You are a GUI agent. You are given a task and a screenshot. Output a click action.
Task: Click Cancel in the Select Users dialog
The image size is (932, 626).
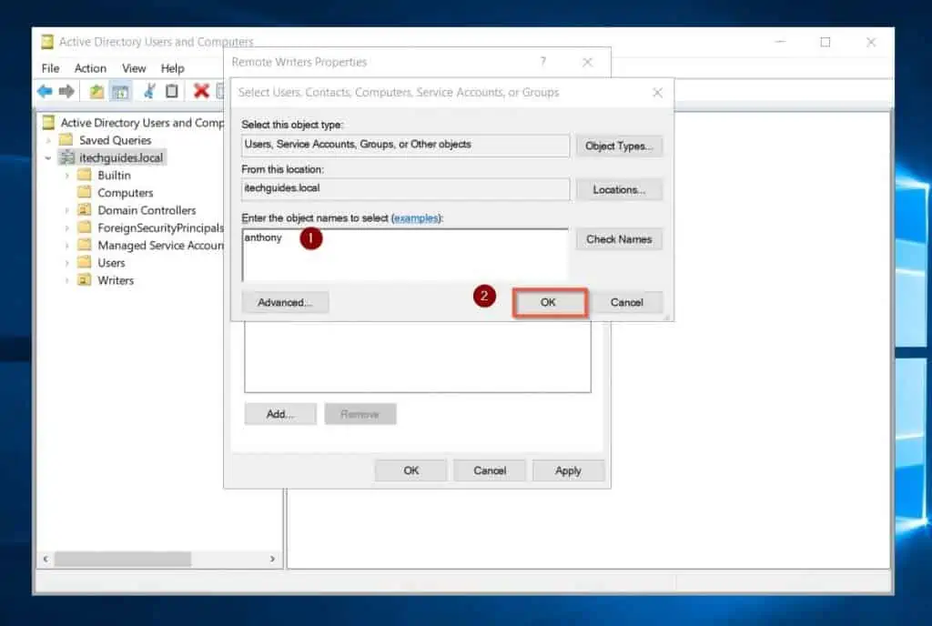pyautogui.click(x=626, y=302)
